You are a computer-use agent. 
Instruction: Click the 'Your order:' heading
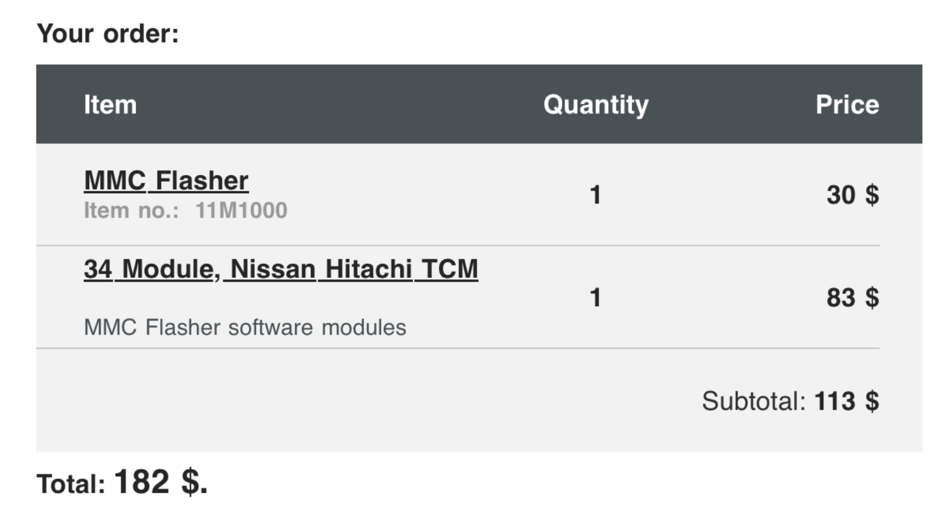[x=108, y=34]
